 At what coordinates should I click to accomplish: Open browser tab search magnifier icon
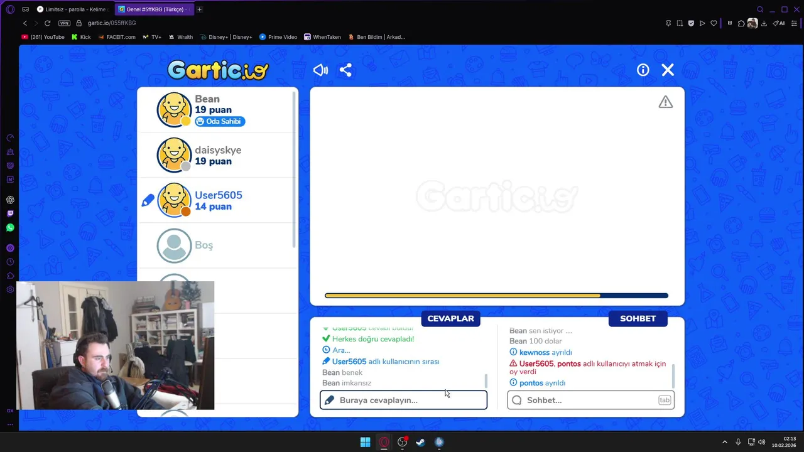tap(760, 9)
